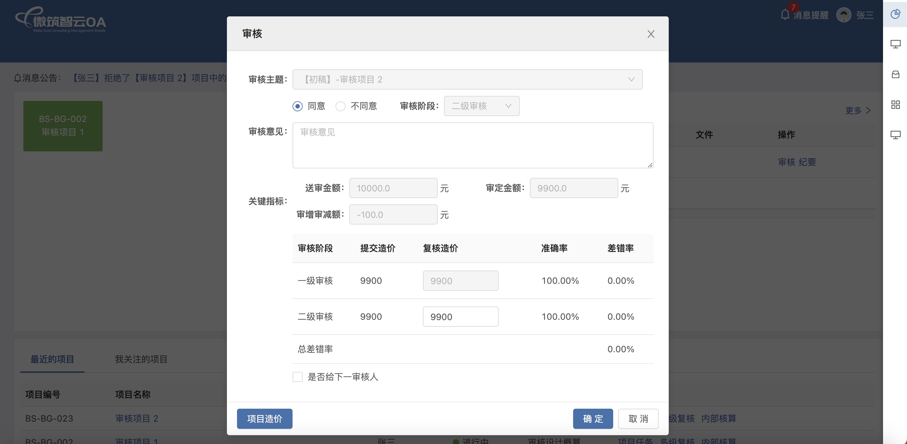Image resolution: width=907 pixels, height=444 pixels.
Task: Switch to 我关注的项目 tab
Action: pyautogui.click(x=141, y=359)
